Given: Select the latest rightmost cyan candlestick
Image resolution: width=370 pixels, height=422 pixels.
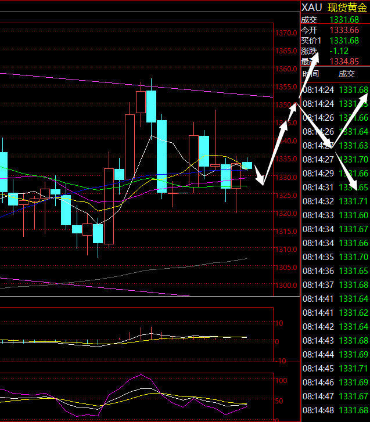Looking at the screenshot, I should (247, 165).
